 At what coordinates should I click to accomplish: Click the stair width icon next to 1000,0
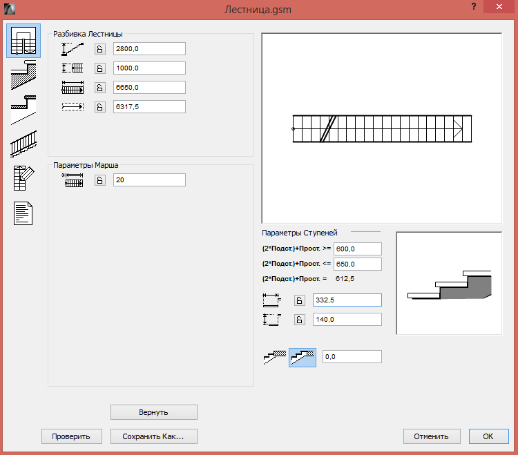coord(73,68)
